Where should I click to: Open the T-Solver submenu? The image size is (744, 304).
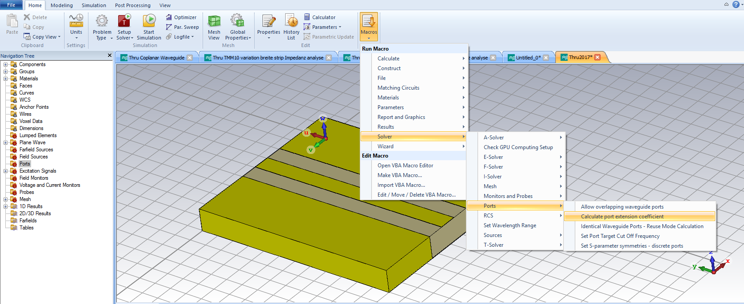point(515,245)
